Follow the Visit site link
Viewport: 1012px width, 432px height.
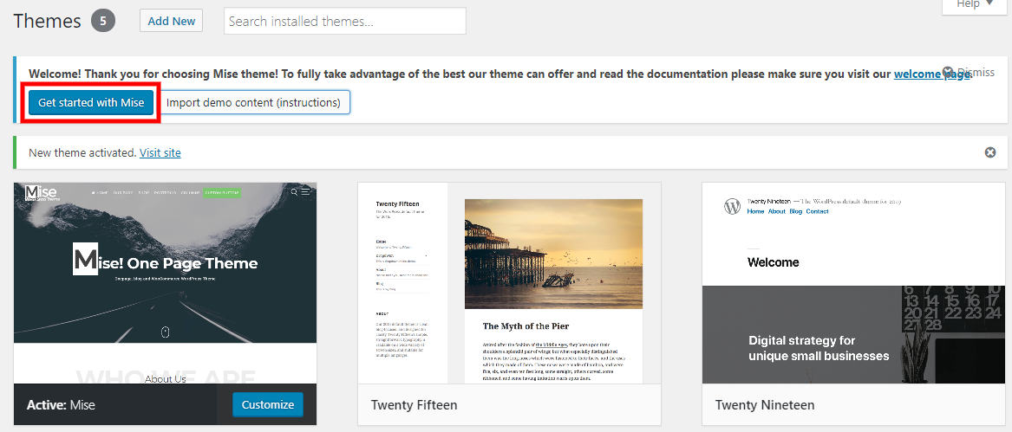pos(160,152)
